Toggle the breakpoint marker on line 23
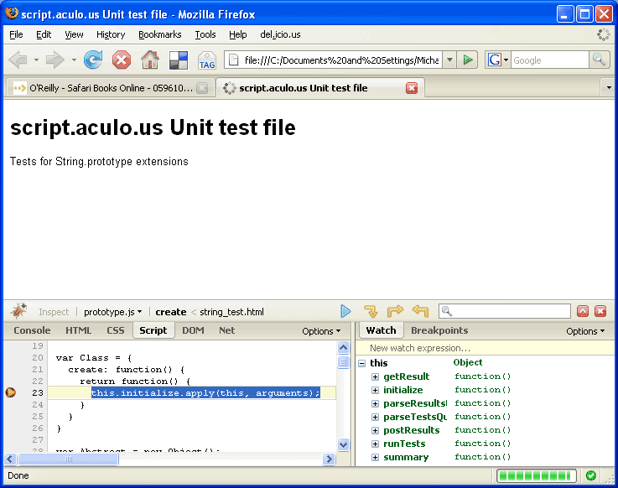Viewport: 618px width, 488px height. click(11, 392)
